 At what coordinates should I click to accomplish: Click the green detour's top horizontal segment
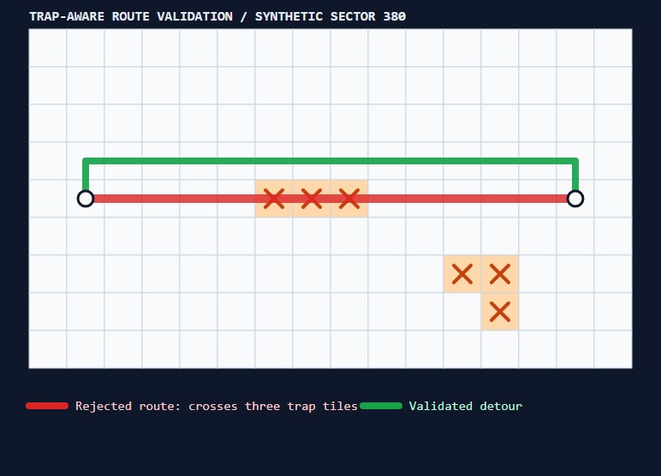(330, 161)
